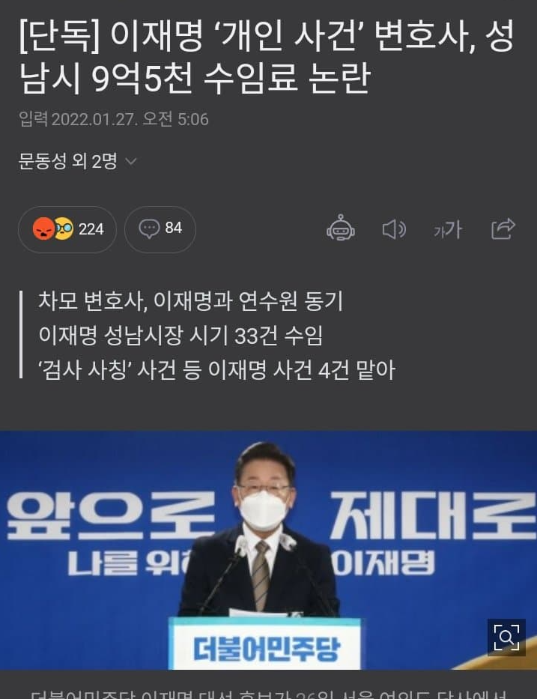This screenshot has width=537, height=699.
Task: Open the 이재명 podium photo
Action: click(x=268, y=550)
